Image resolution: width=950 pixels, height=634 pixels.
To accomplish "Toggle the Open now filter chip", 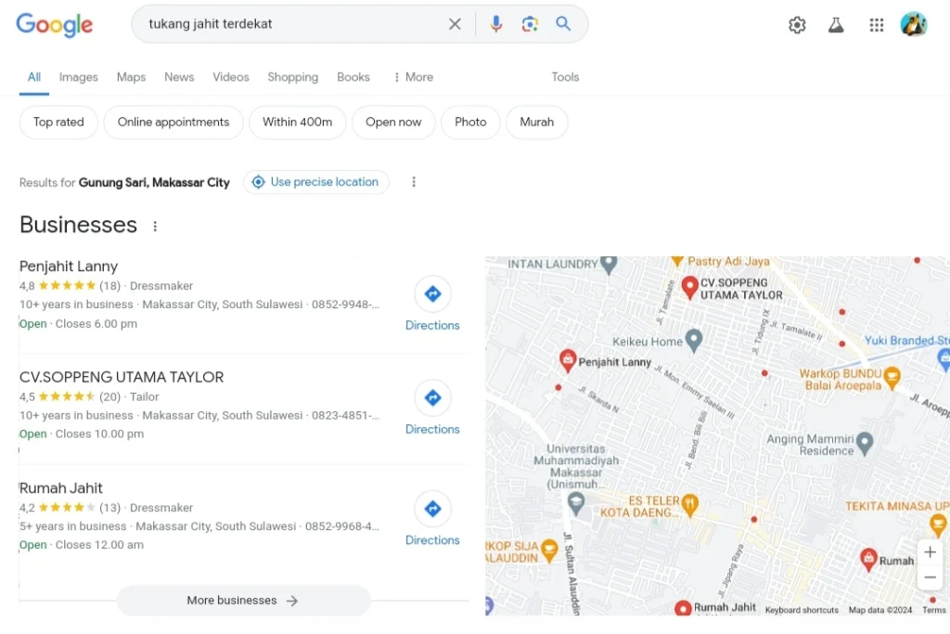I will pyautogui.click(x=393, y=122).
